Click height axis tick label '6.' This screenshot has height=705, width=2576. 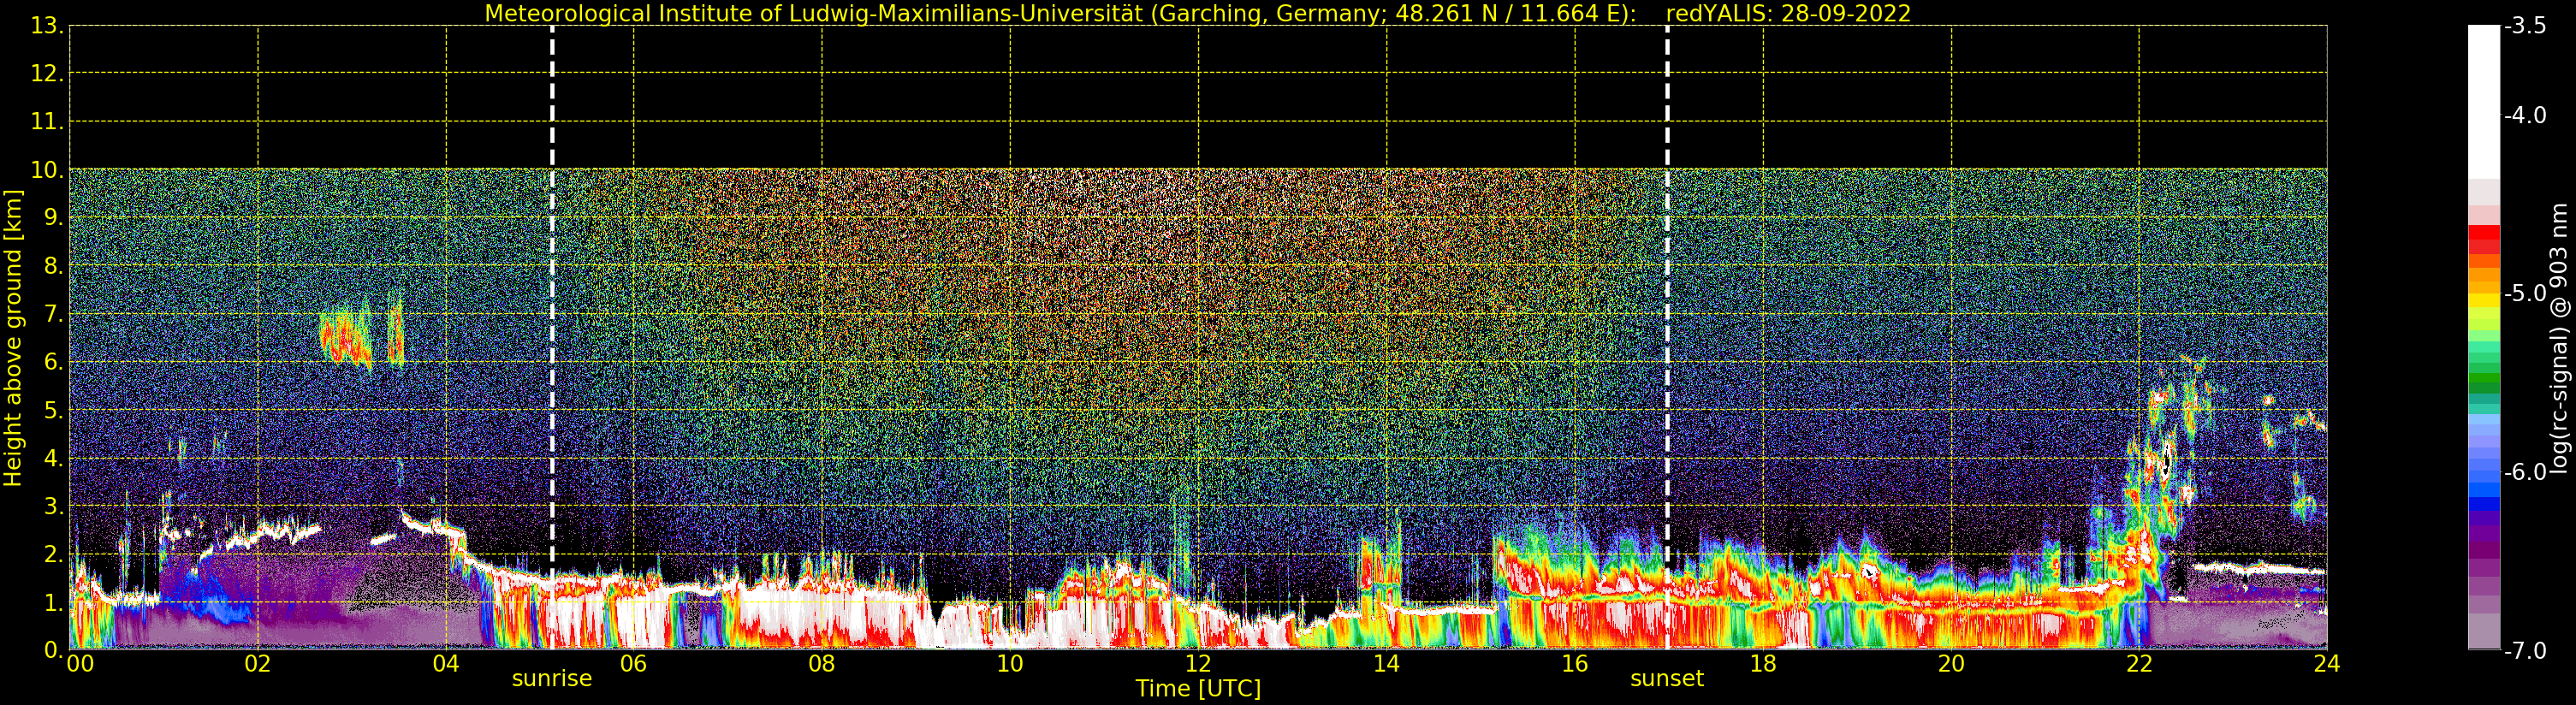tap(53, 362)
